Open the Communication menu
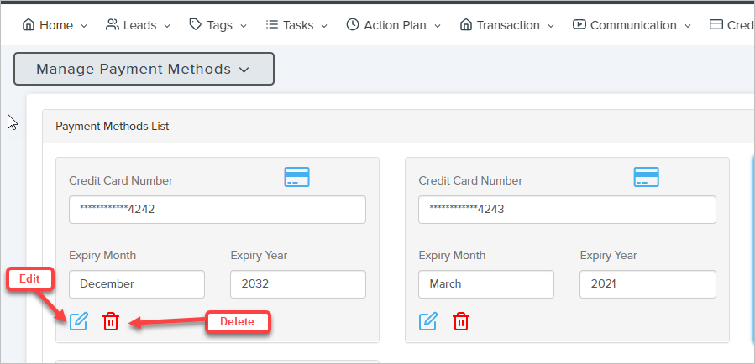Viewport: 755px width, 364px height. (632, 25)
